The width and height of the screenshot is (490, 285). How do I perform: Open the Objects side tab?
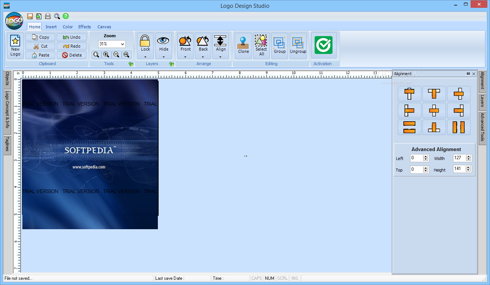coord(7,80)
